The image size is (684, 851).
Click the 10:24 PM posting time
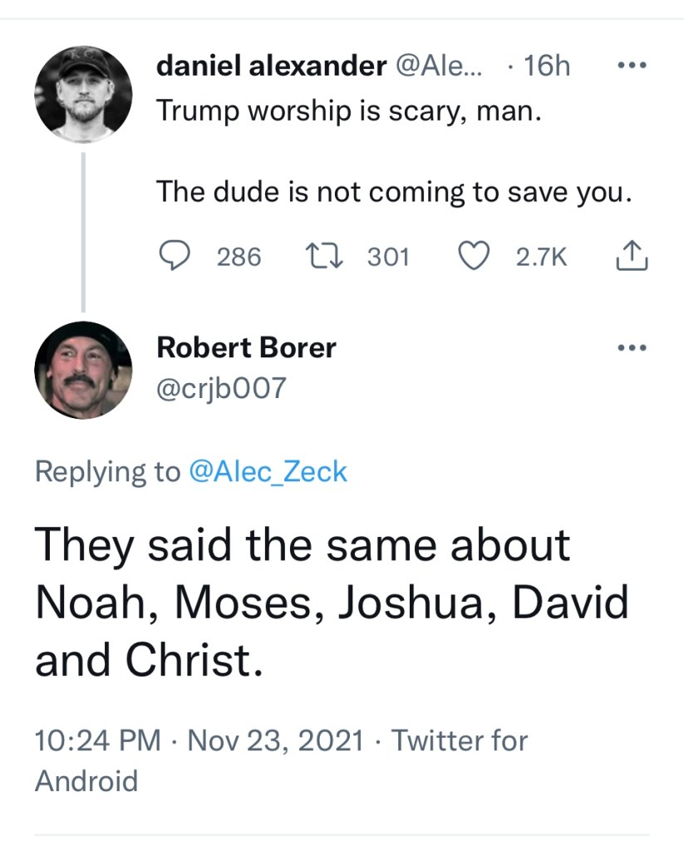(x=97, y=740)
